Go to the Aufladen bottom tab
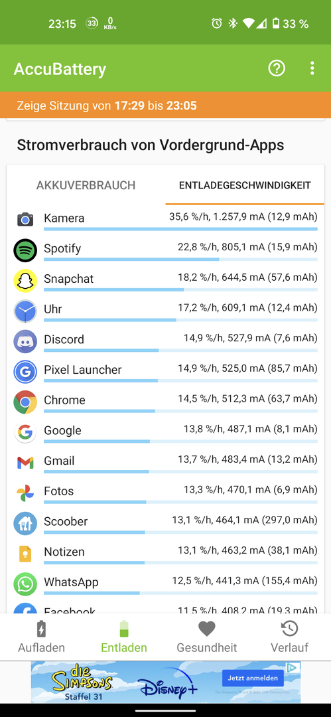Viewport: 331px width, 717px height. click(x=41, y=637)
